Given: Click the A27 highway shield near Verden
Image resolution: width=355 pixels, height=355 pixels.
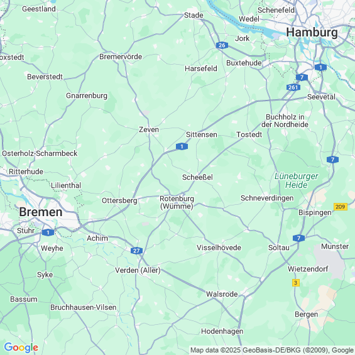Looking at the screenshot, I should (x=136, y=251).
